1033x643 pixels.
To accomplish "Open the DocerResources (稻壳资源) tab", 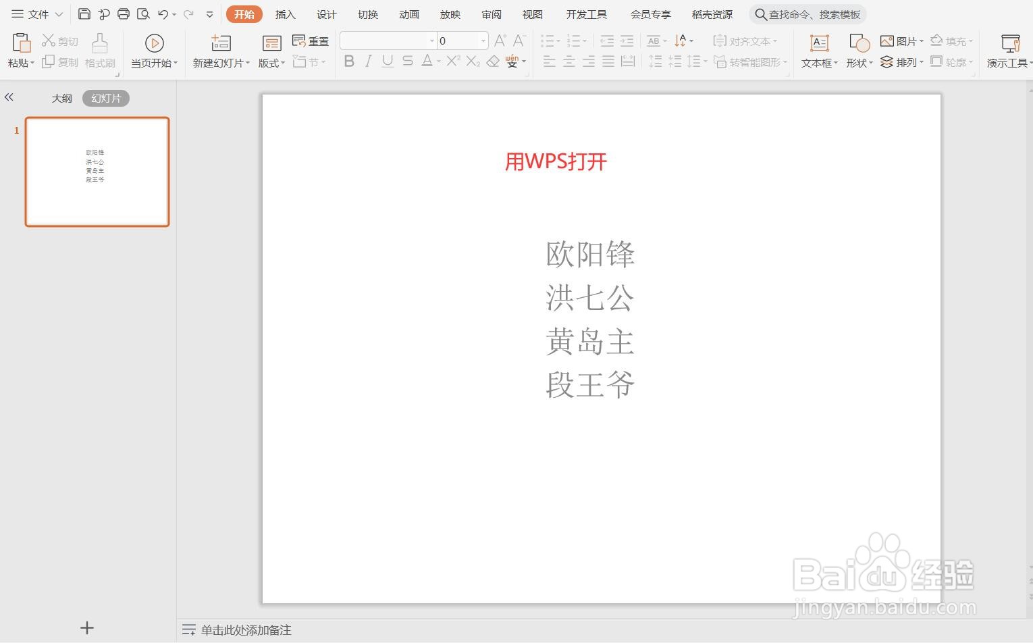I will pyautogui.click(x=712, y=14).
